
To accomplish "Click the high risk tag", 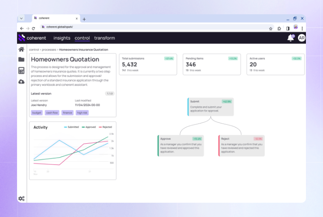I will click(x=82, y=112).
